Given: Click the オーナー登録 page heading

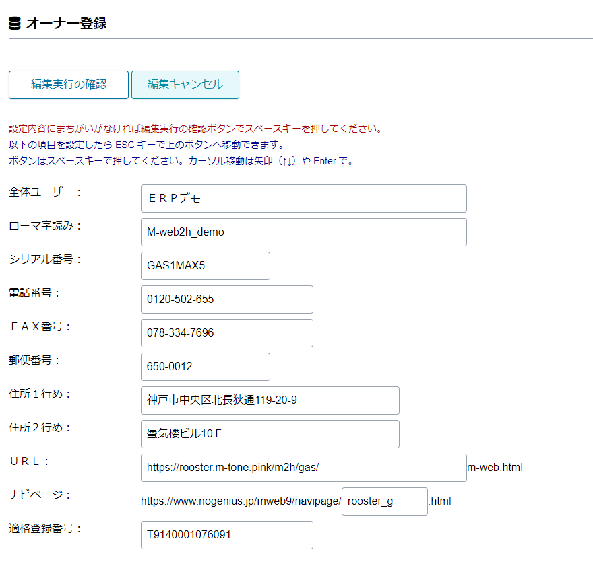Looking at the screenshot, I should tap(66, 24).
